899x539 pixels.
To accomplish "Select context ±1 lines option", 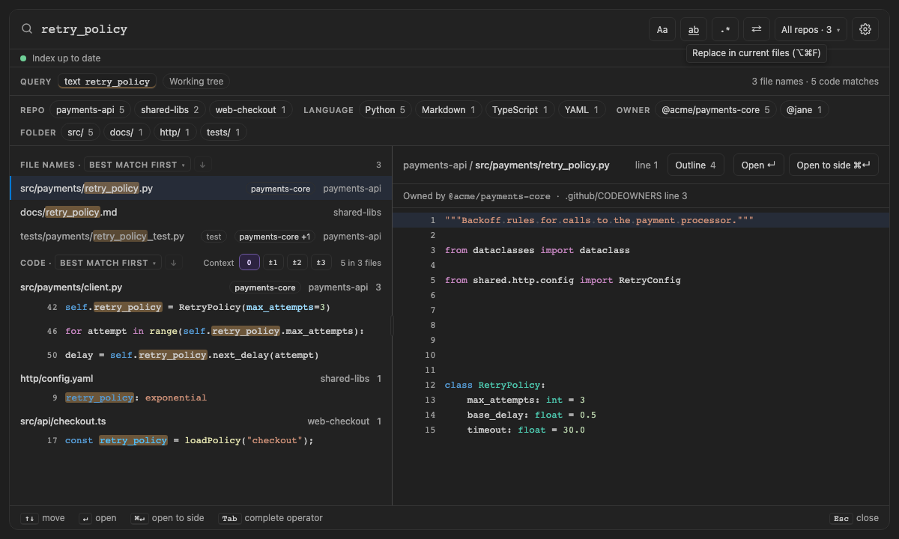I will tap(273, 263).
